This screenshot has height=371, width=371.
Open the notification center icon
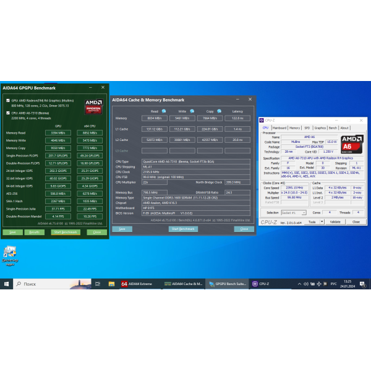coord(362,284)
